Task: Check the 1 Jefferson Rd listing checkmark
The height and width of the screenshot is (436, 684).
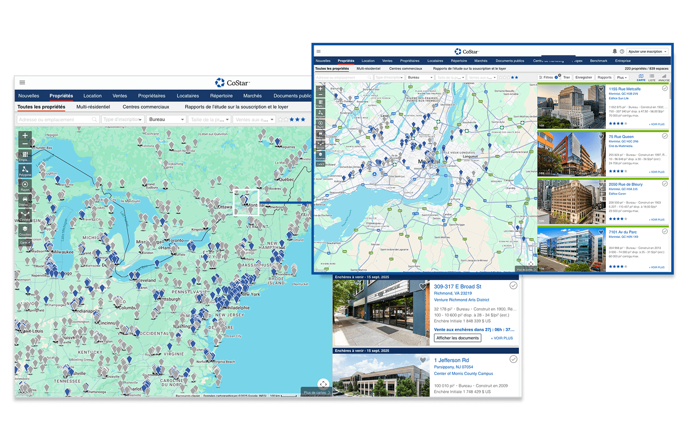Action: coord(513,359)
